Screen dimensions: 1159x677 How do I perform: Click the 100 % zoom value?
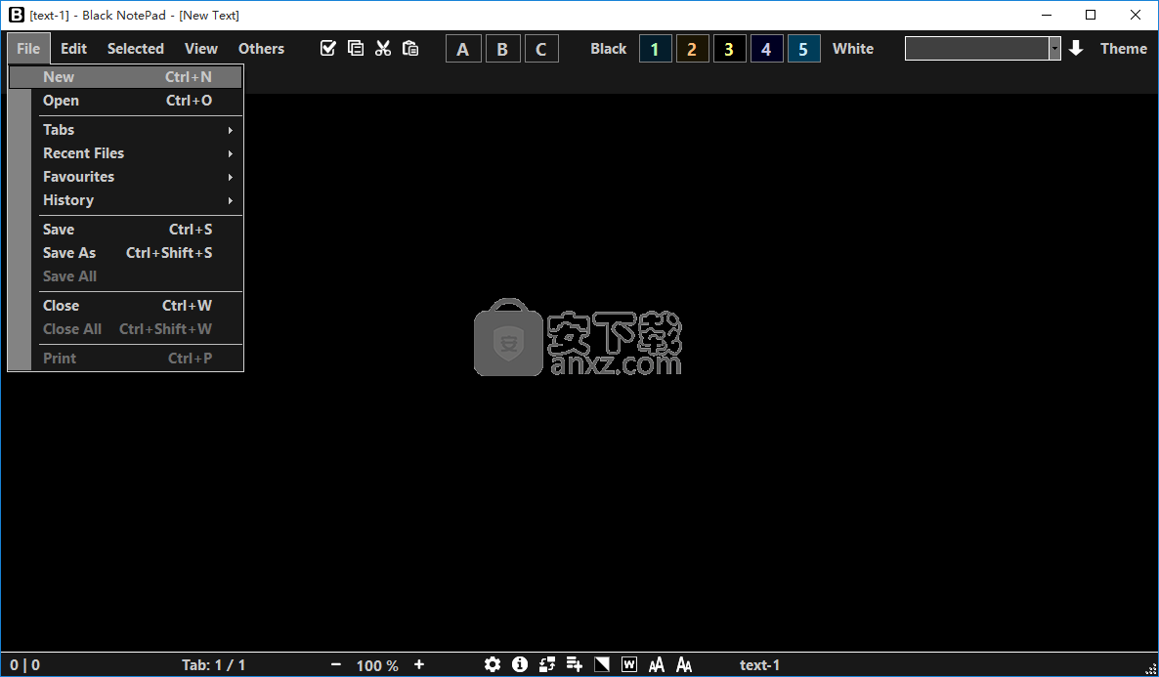click(x=377, y=666)
